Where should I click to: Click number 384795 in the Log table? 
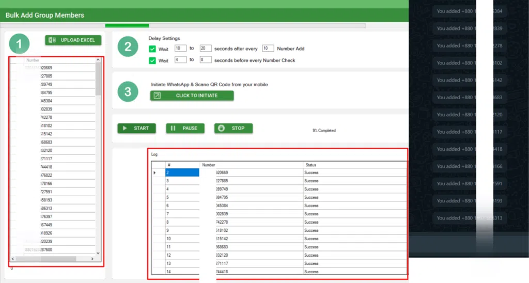click(x=222, y=197)
